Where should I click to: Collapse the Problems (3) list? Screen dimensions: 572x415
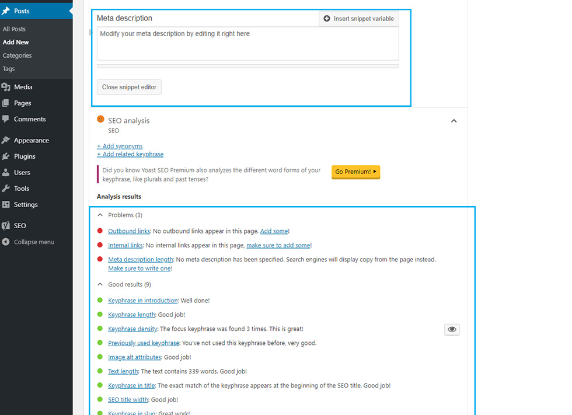pos(100,215)
